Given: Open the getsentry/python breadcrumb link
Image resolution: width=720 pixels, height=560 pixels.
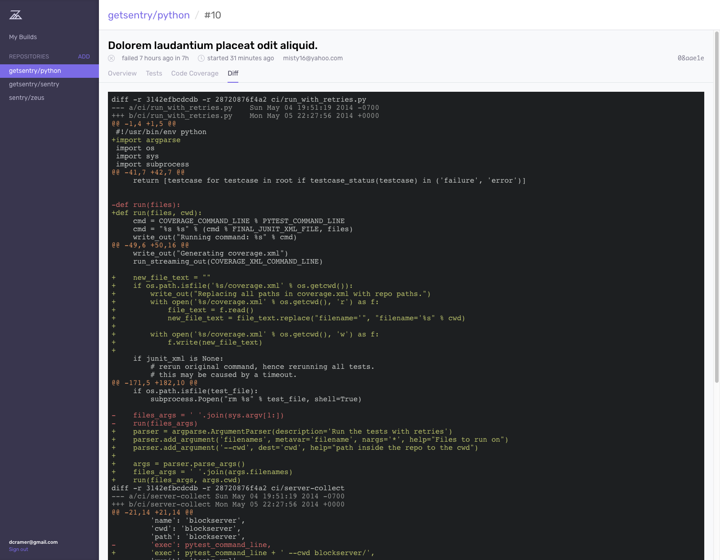Looking at the screenshot, I should pyautogui.click(x=148, y=15).
